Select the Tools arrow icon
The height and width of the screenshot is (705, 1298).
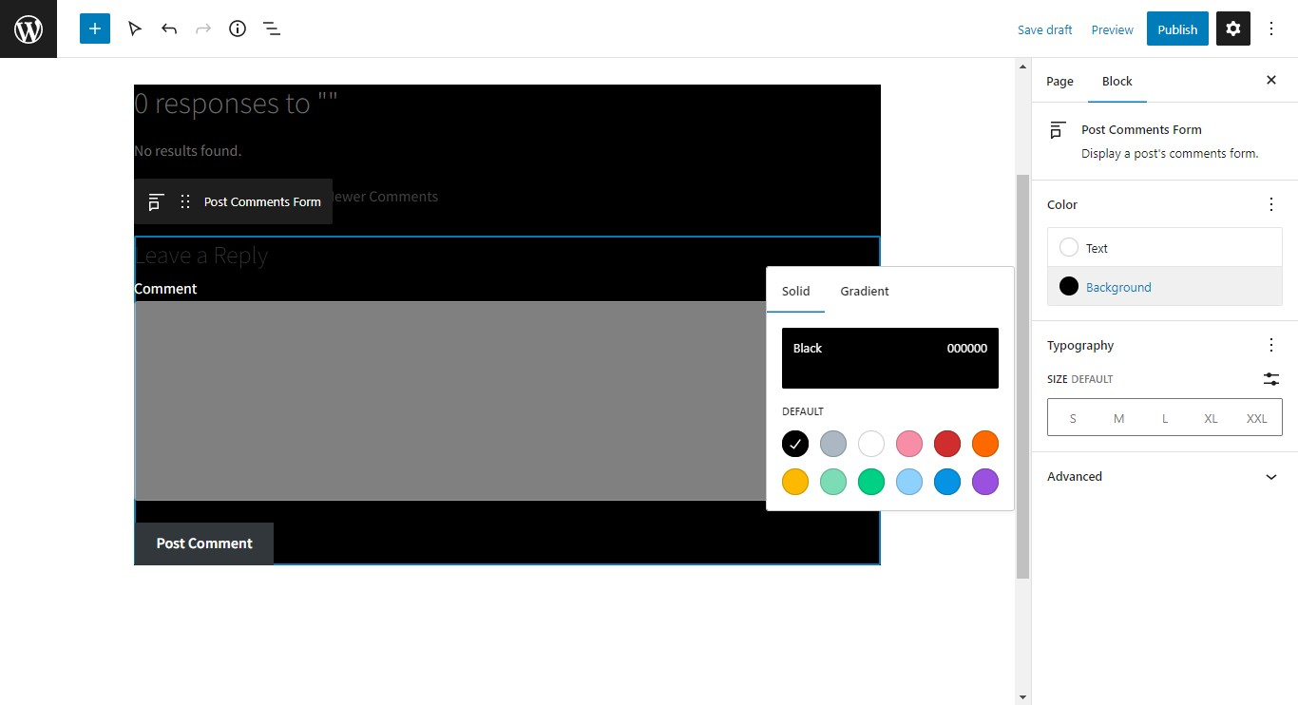click(135, 29)
